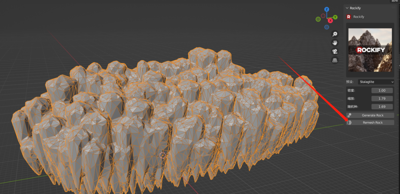This screenshot has width=400, height=194.
Task: Click the 缩放 value field 1.79
Action: click(x=382, y=99)
